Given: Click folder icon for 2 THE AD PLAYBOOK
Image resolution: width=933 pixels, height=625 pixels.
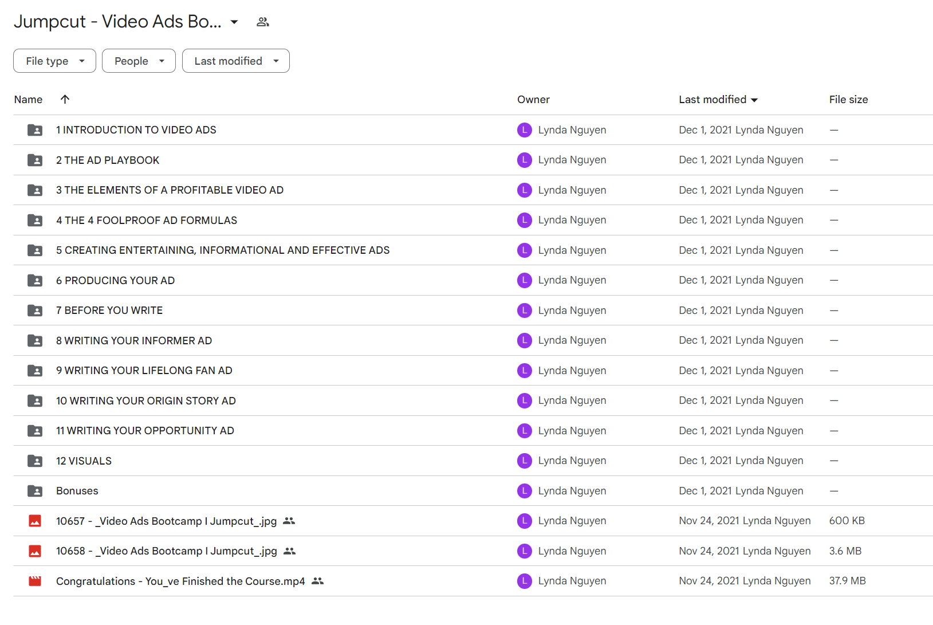Looking at the screenshot, I should coord(35,160).
